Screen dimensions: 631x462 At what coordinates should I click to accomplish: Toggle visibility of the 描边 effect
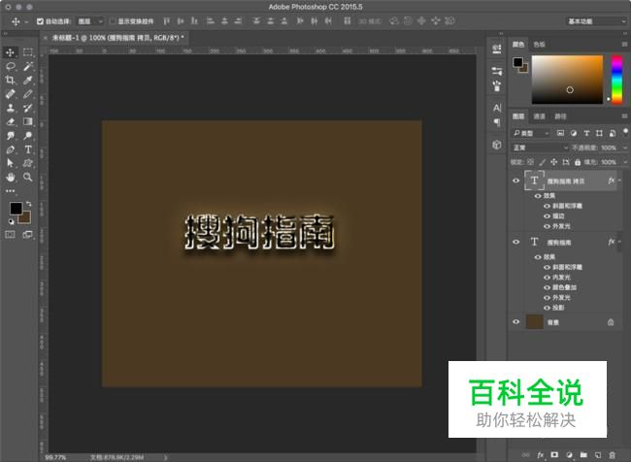point(547,216)
